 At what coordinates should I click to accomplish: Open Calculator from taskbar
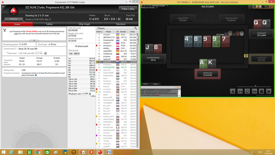(x=29, y=152)
